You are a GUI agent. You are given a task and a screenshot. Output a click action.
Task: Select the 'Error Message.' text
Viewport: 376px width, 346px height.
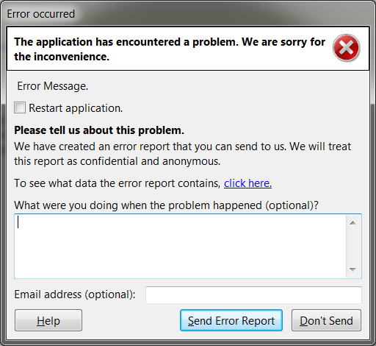pos(52,86)
